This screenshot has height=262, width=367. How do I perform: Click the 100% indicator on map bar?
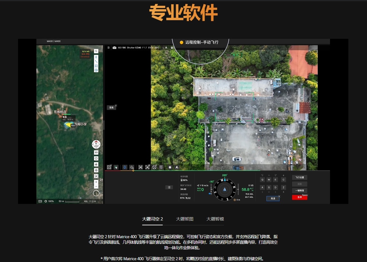click(x=49, y=201)
